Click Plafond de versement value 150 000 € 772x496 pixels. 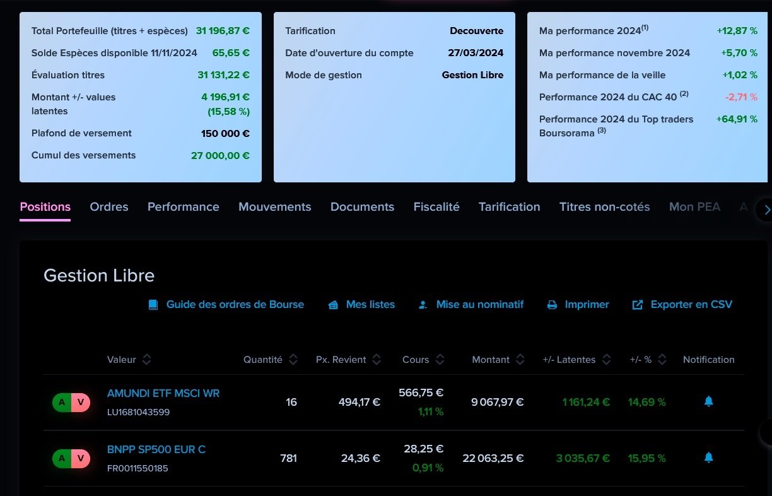point(225,133)
